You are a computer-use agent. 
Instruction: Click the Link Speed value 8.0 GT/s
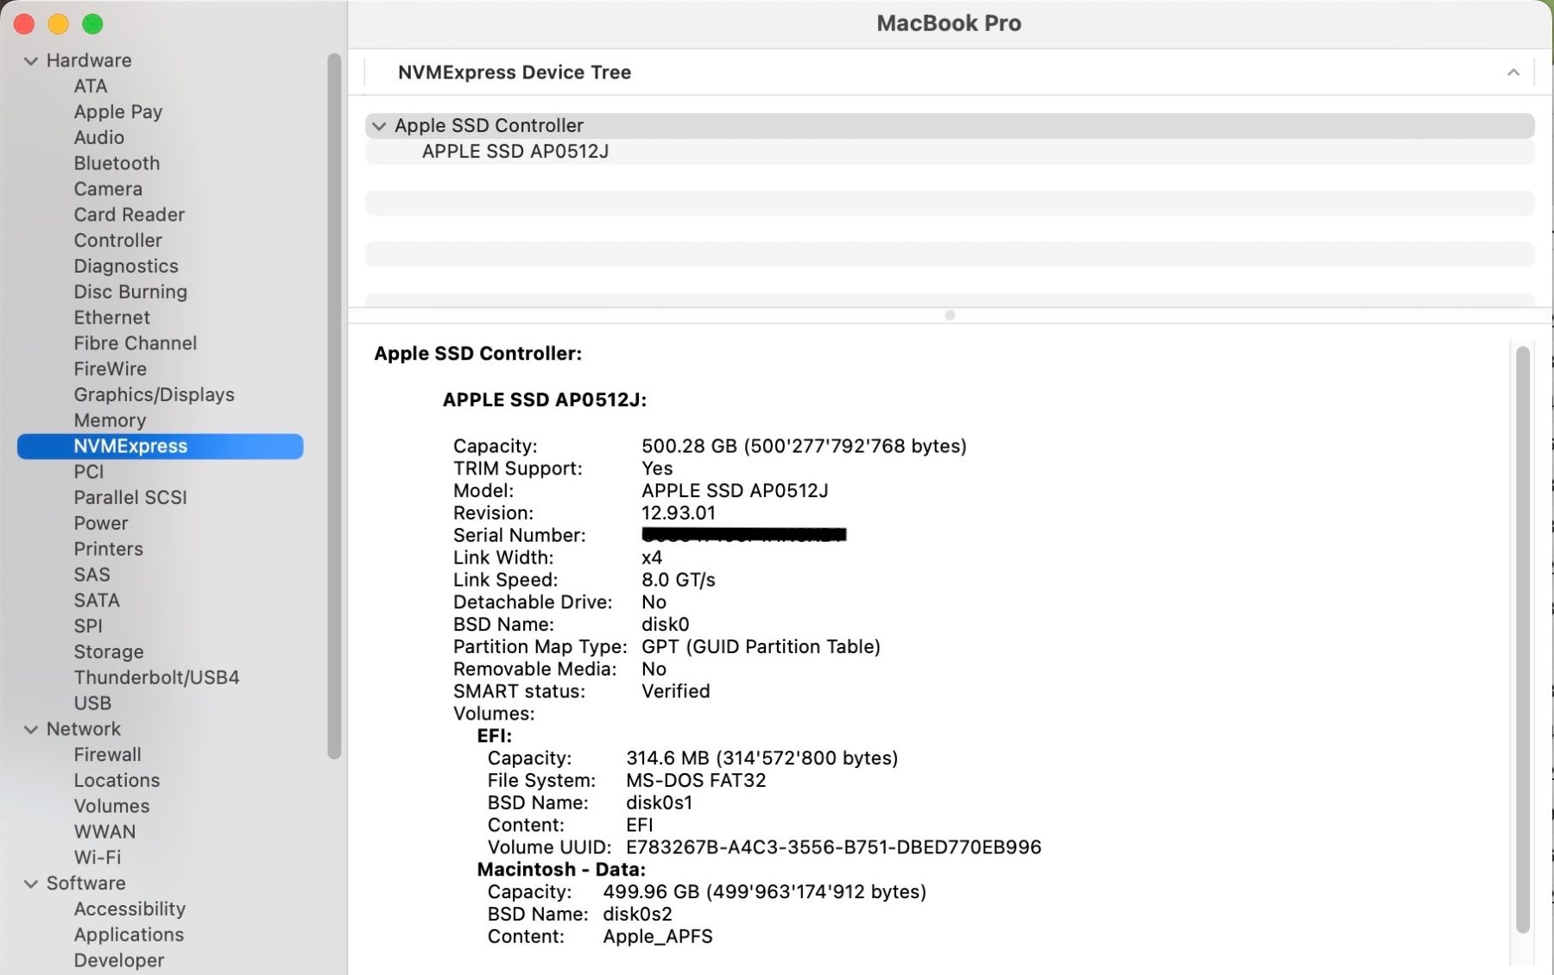point(679,581)
